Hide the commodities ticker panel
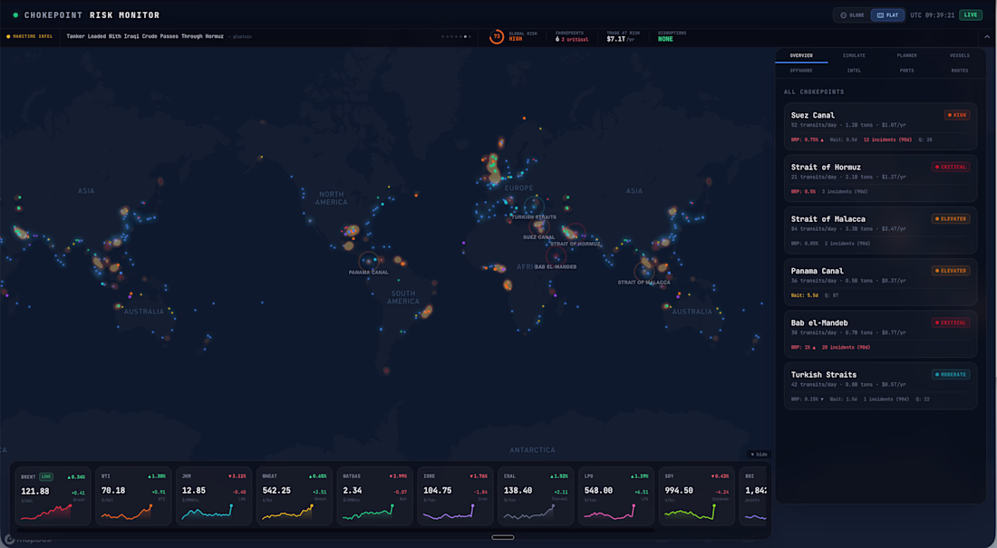The height and width of the screenshot is (548, 997). (759, 455)
